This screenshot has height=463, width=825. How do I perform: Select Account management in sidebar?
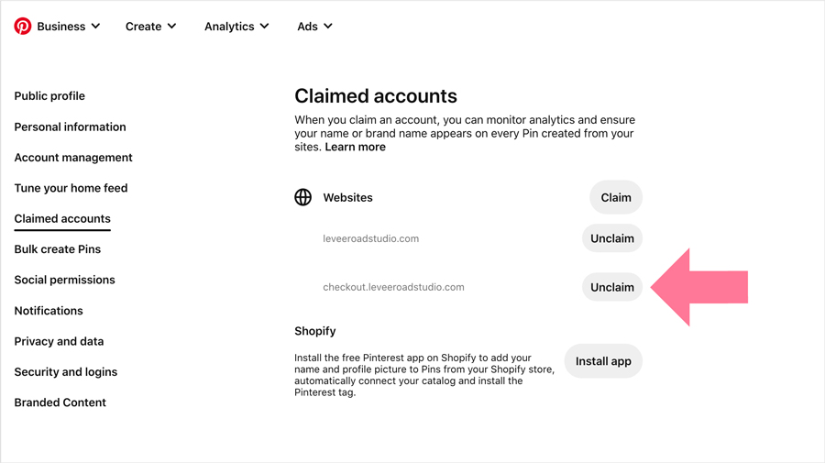(73, 158)
